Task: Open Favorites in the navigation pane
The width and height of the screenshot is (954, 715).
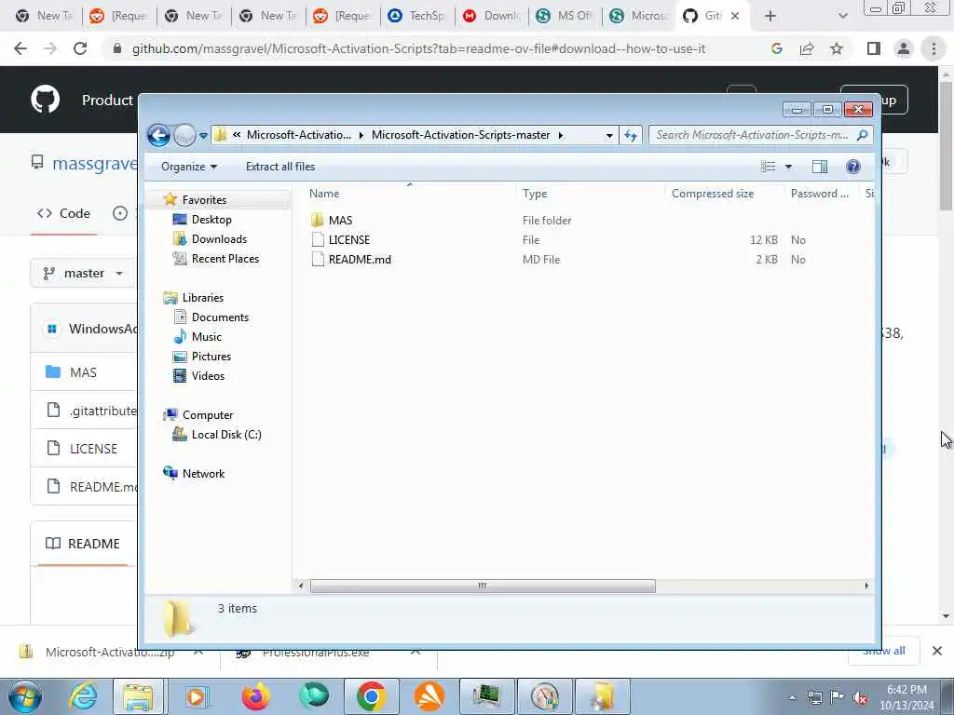Action: click(204, 200)
